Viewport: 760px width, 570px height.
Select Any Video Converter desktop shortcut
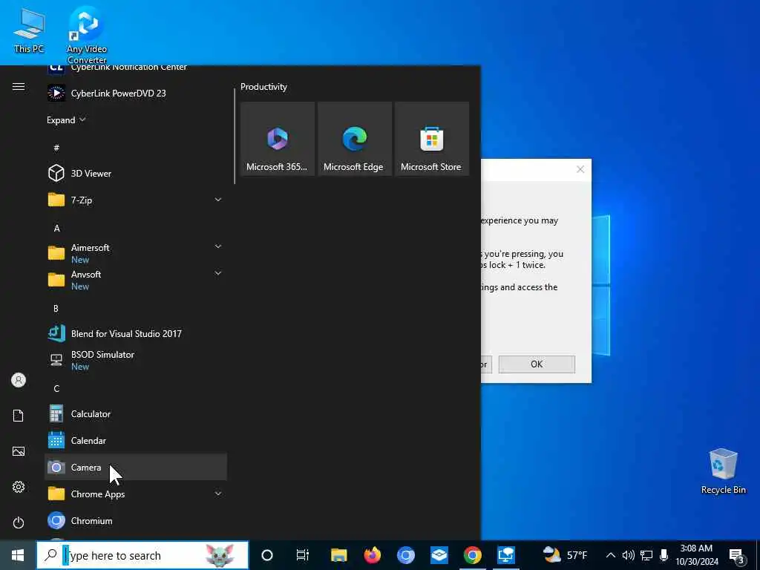click(x=87, y=34)
